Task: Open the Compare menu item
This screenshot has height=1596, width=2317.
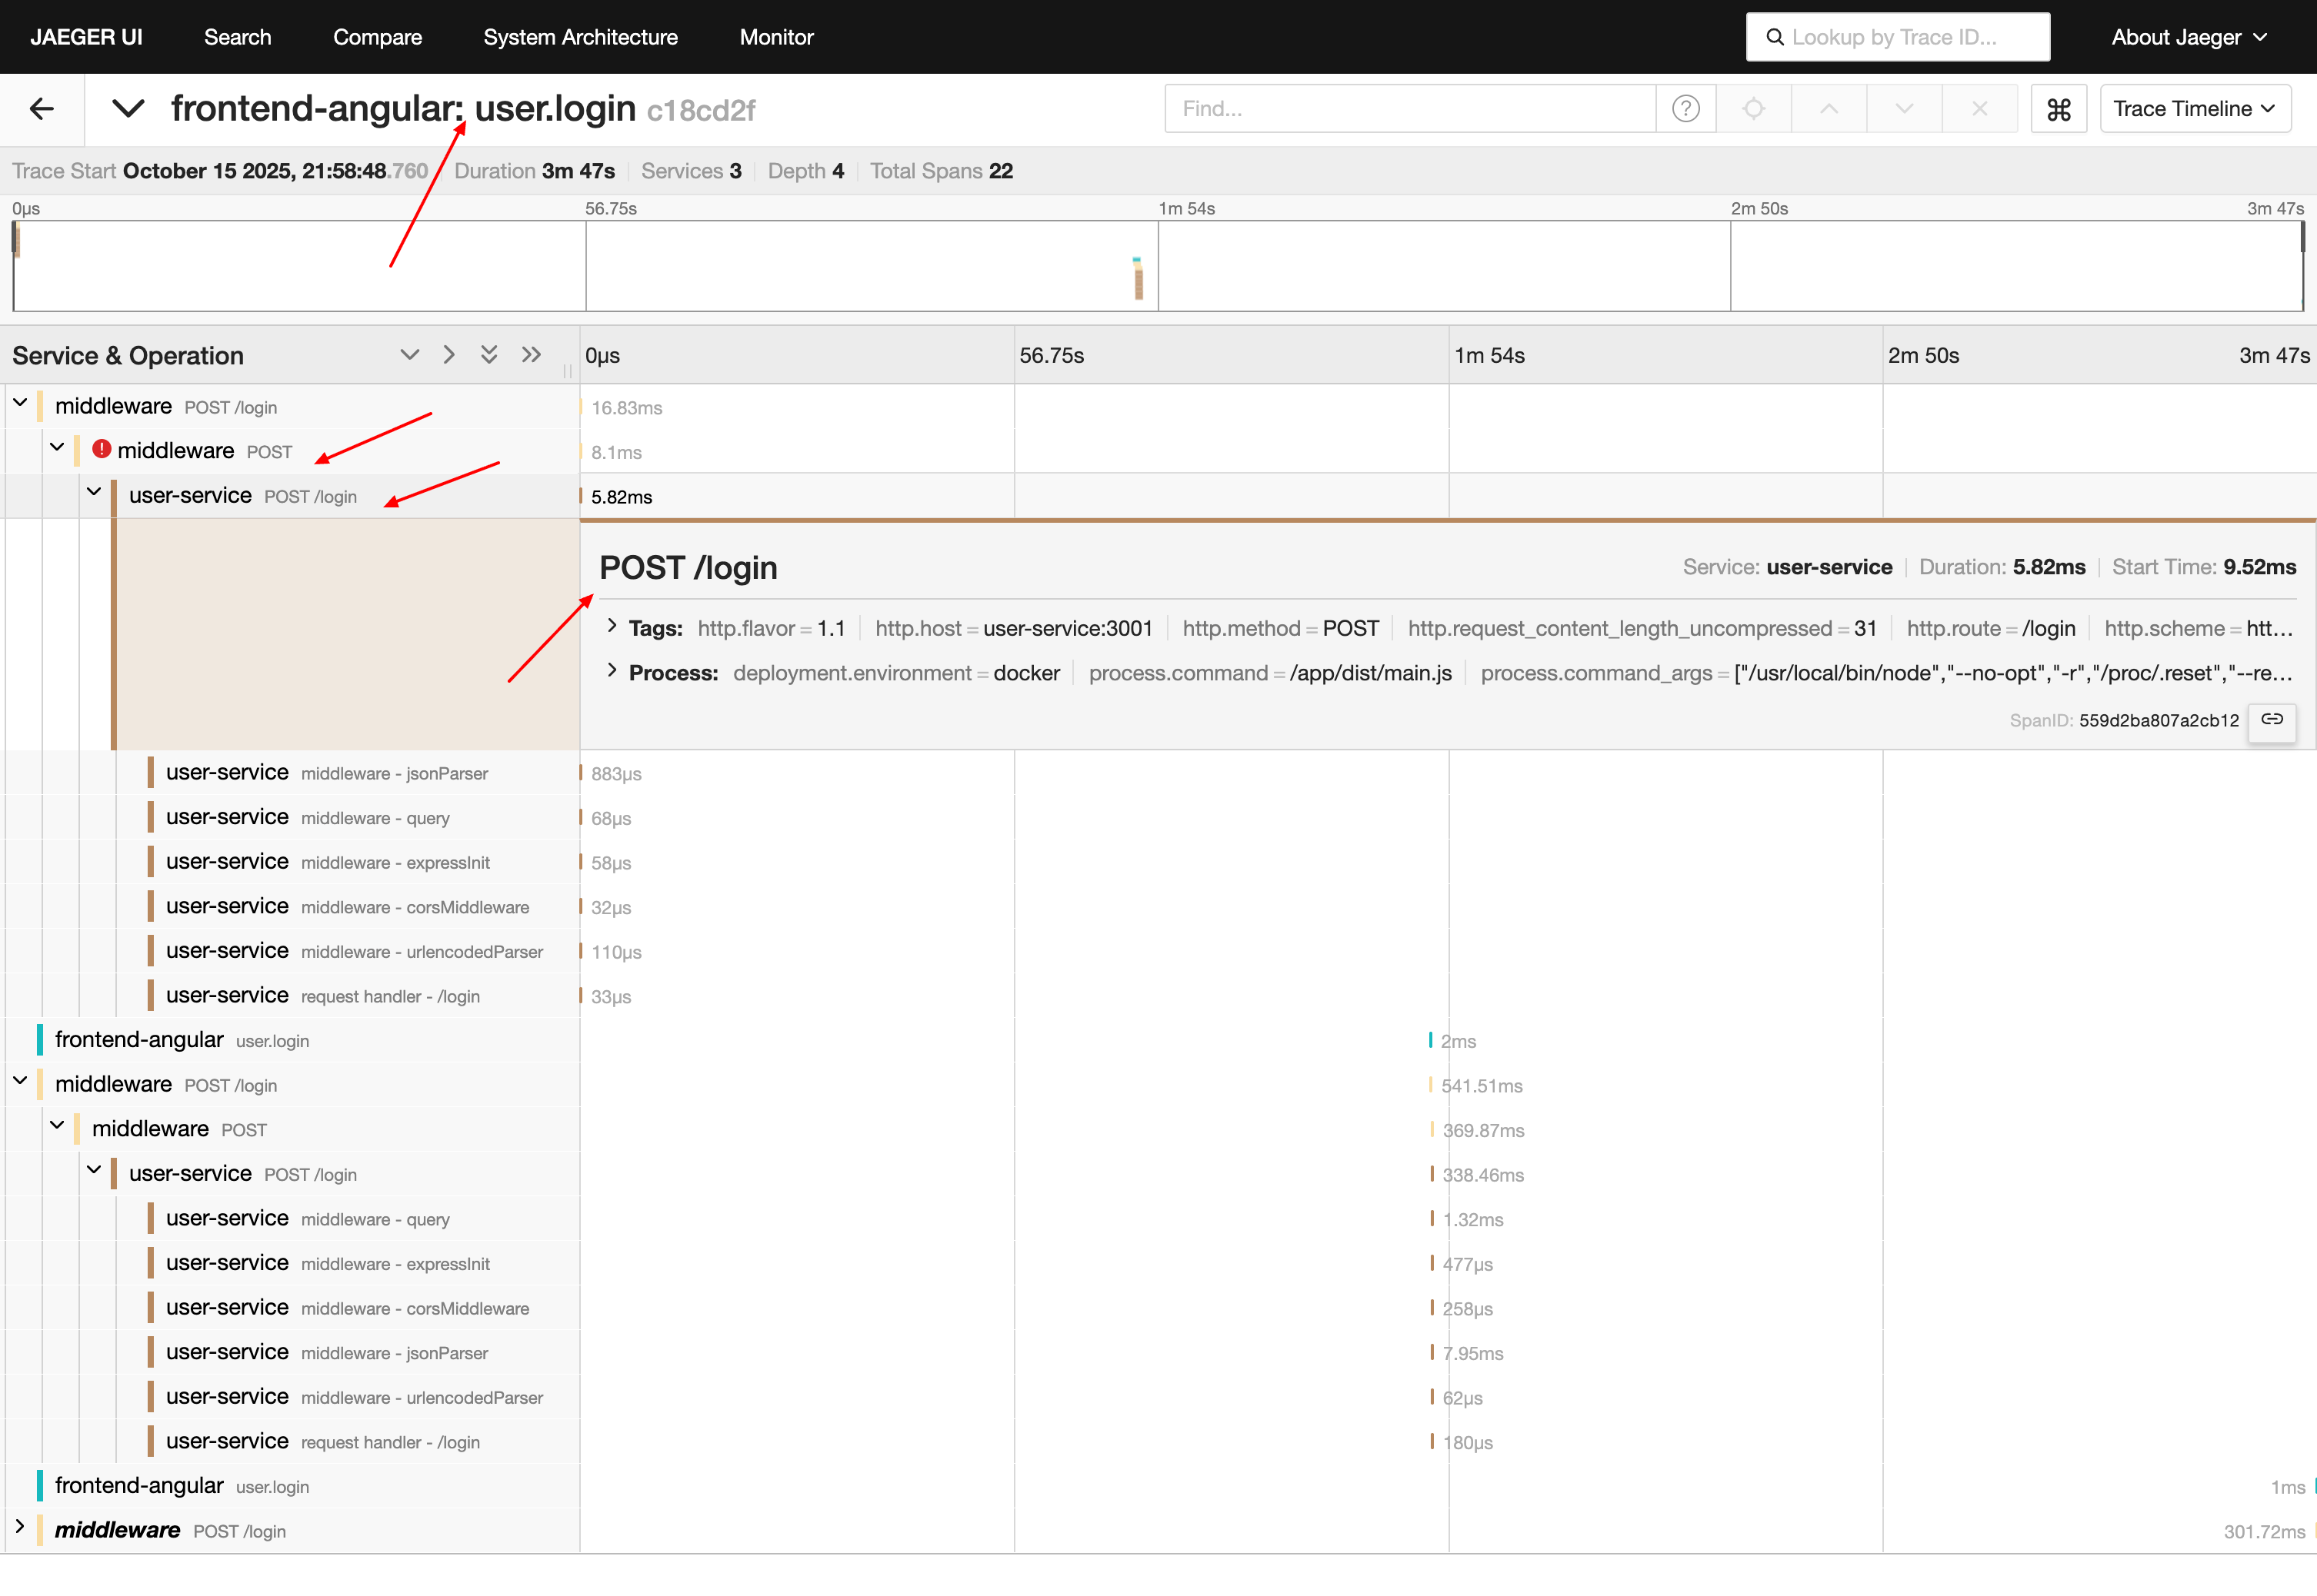Action: tap(377, 37)
